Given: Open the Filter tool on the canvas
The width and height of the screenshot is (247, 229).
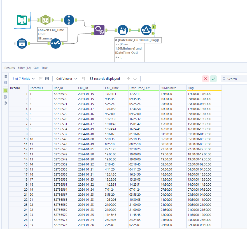Looking at the screenshot, I should [146, 29].
